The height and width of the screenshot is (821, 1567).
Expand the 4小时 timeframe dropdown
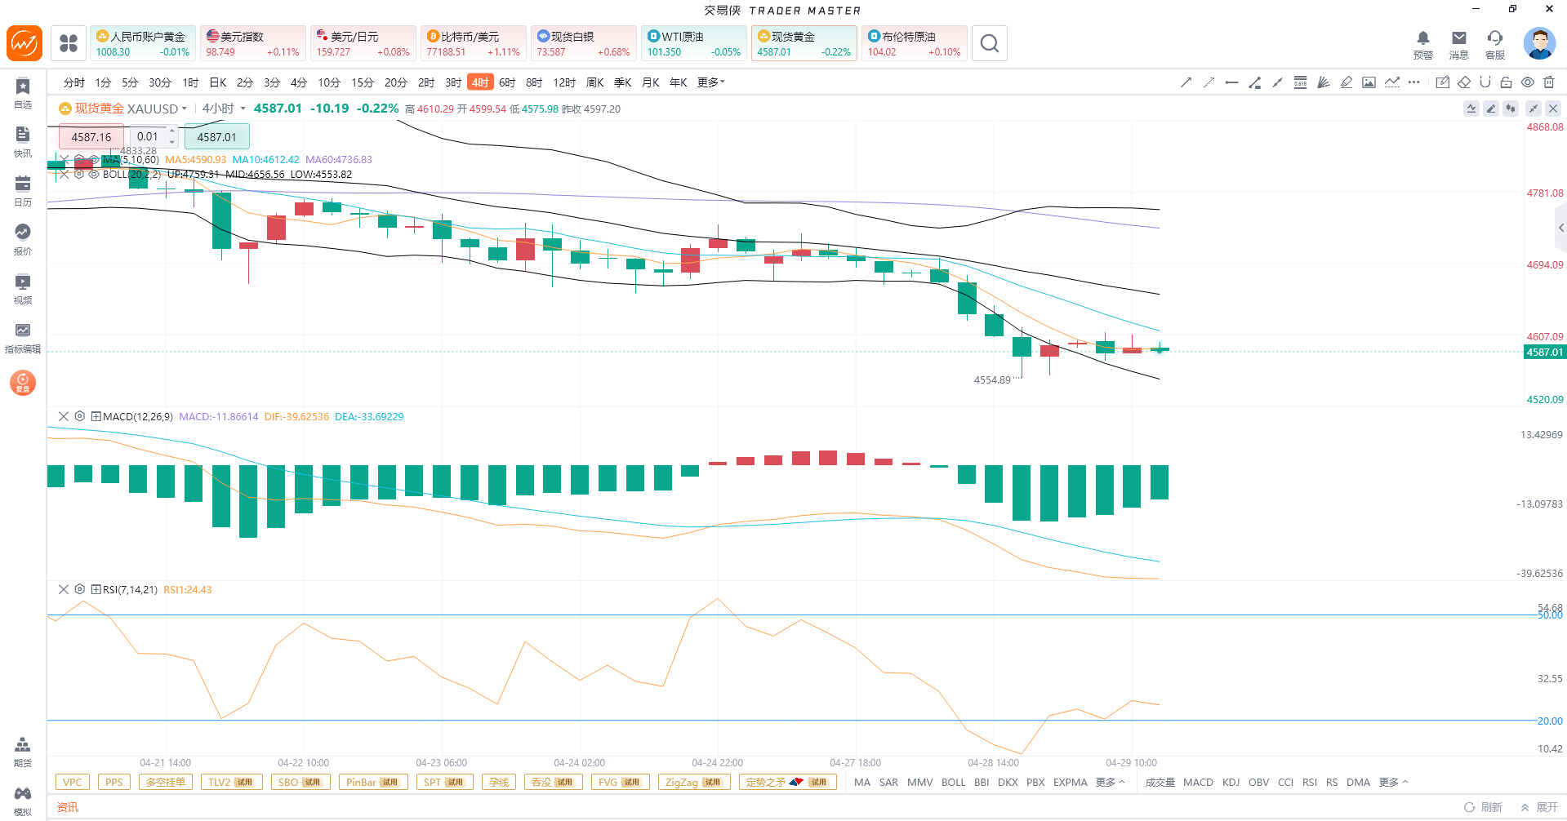(224, 109)
